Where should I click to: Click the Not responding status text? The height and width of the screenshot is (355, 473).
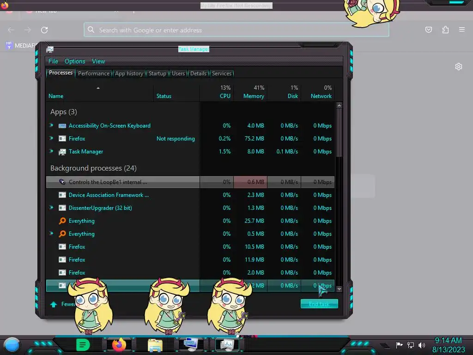click(x=176, y=139)
